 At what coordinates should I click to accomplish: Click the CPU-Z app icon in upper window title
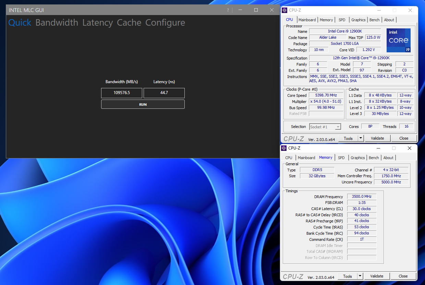[x=284, y=10]
